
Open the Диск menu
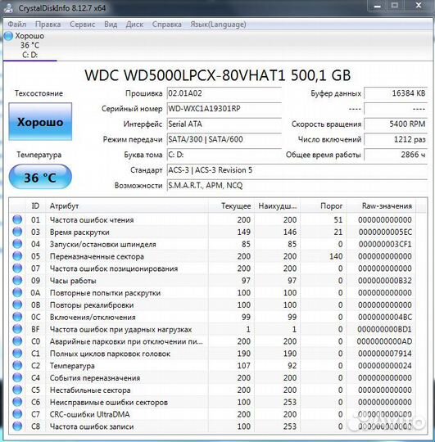134,25
